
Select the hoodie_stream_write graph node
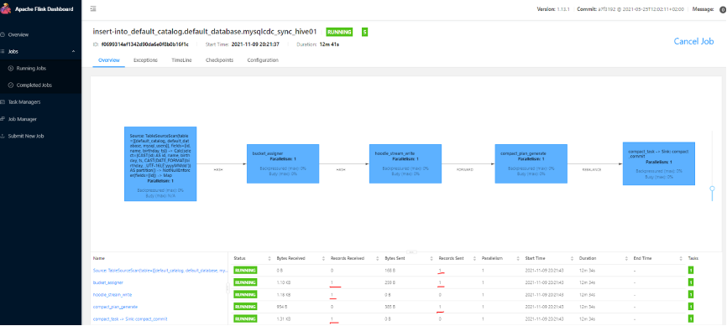click(405, 163)
